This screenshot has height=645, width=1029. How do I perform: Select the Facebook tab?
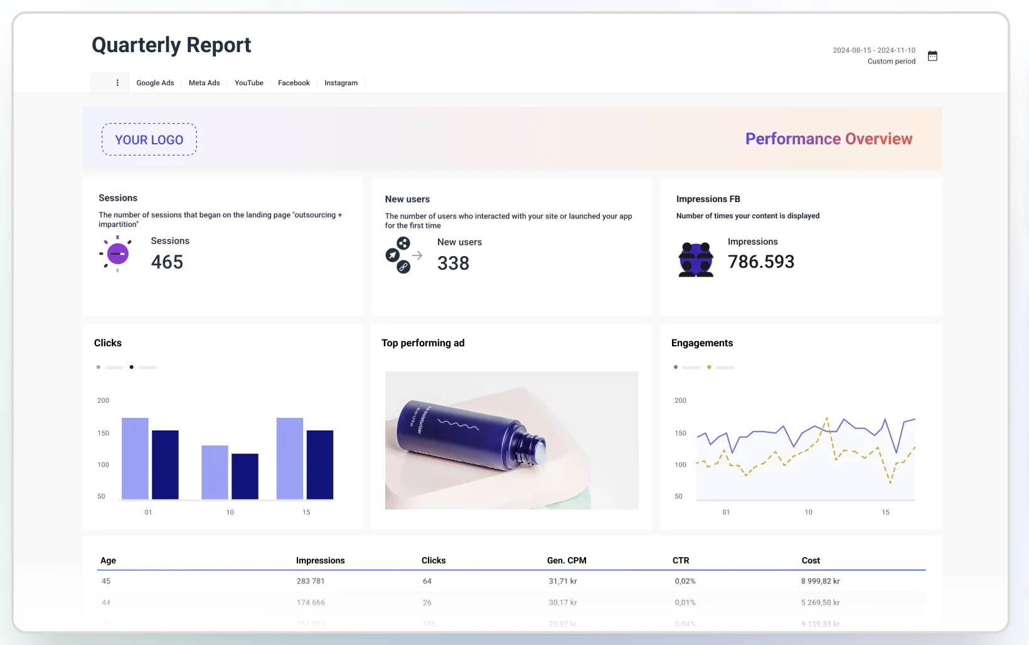point(294,83)
